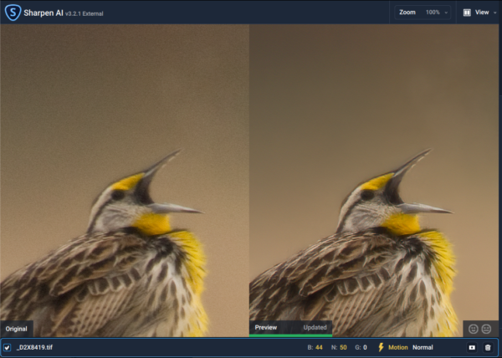502x358 pixels.
Task: Click the G: 0 grain value
Action: click(361, 347)
